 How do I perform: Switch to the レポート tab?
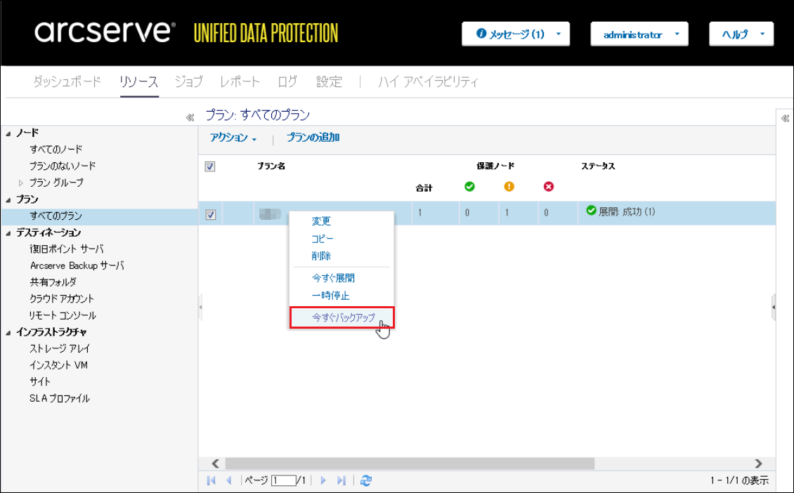(240, 81)
